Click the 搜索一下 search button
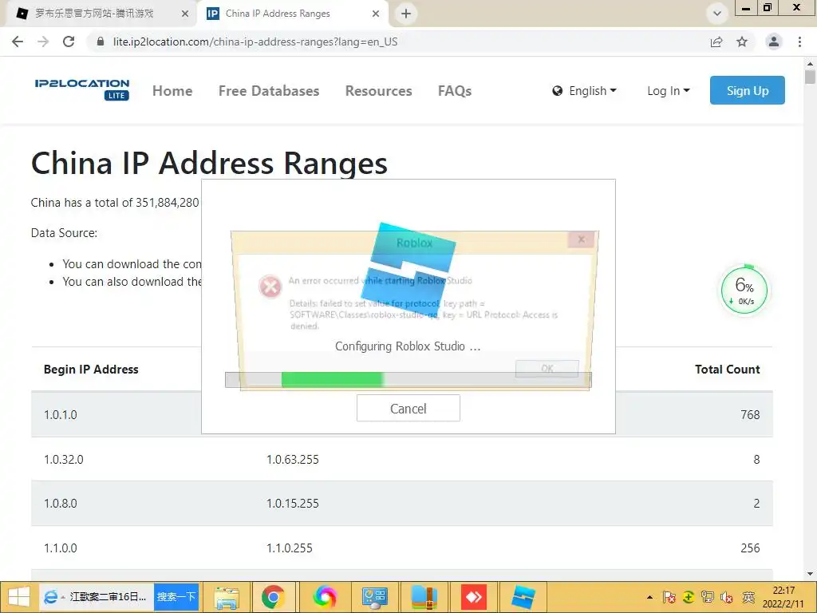Screen dimensions: 817x613 (176, 597)
